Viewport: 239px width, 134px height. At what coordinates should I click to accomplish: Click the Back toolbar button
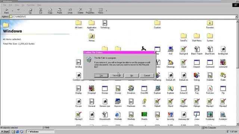point(7,11)
